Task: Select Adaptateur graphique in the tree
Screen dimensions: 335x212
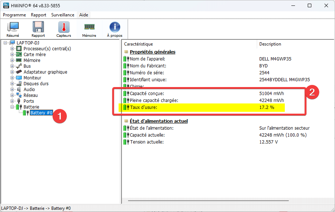Action: (x=45, y=72)
